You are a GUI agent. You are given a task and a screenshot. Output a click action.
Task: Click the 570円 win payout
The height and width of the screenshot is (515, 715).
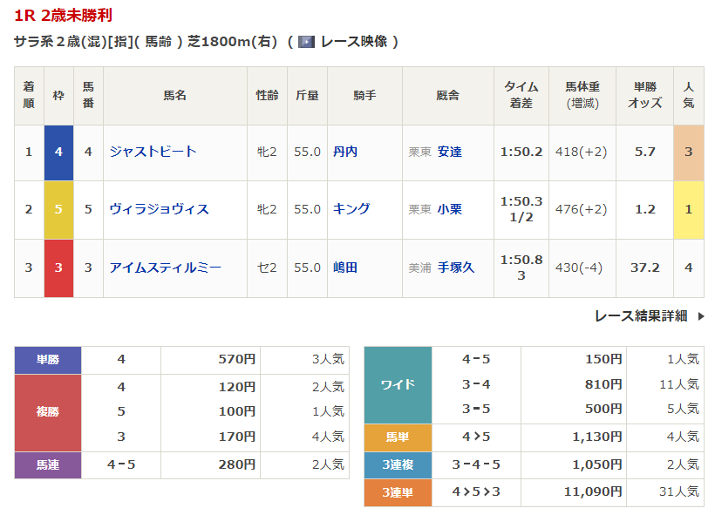236,359
